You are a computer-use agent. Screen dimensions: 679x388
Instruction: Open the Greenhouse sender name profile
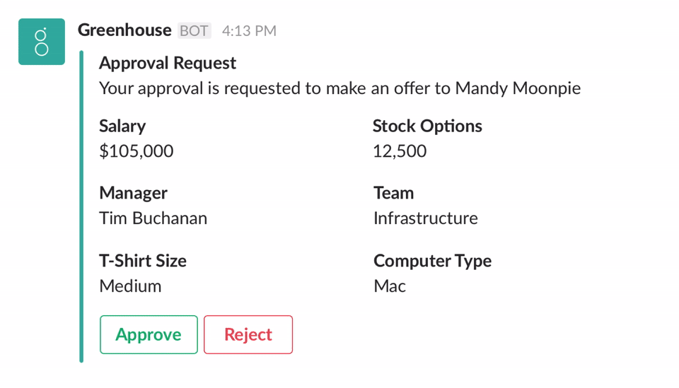[x=124, y=30]
